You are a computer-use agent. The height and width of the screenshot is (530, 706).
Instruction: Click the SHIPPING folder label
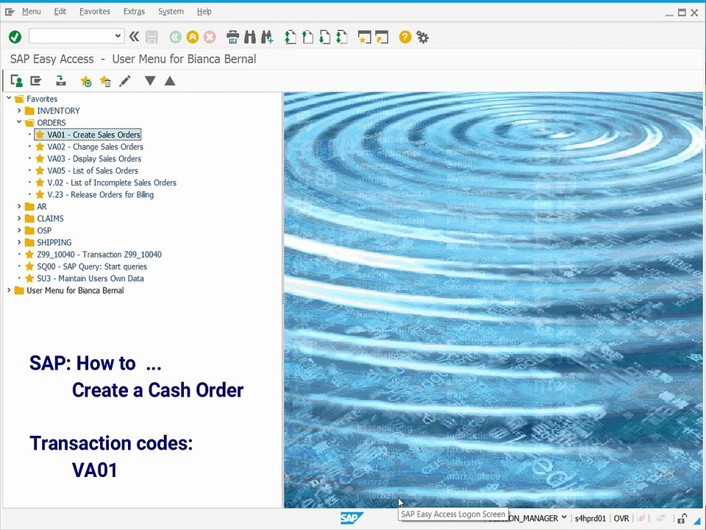click(54, 242)
